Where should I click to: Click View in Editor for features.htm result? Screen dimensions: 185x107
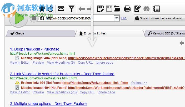20,92
